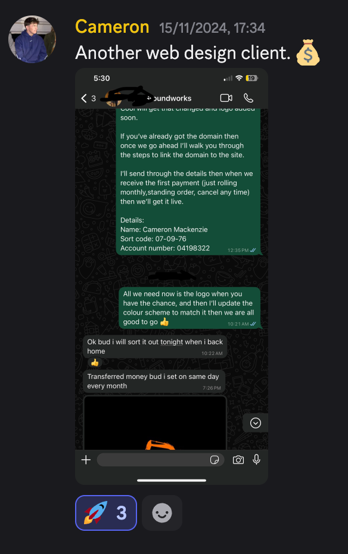This screenshot has height=554, width=348.
Task: Click the thumbs up reaction under message
Action: click(x=95, y=363)
